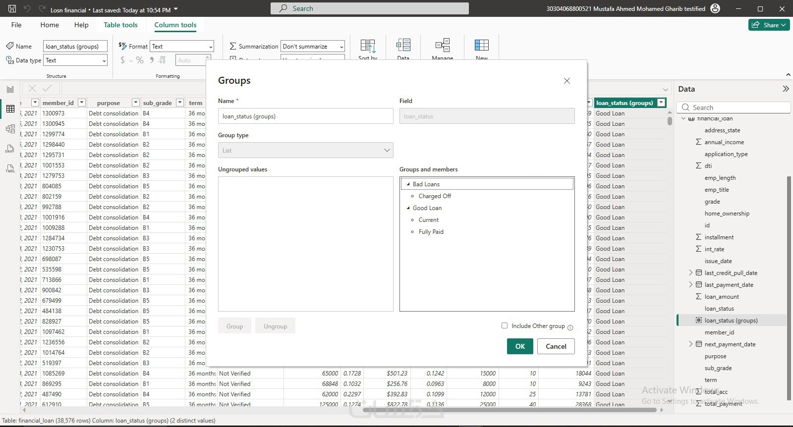Select int_rate field in Data pane
793x427 pixels.
(714, 249)
